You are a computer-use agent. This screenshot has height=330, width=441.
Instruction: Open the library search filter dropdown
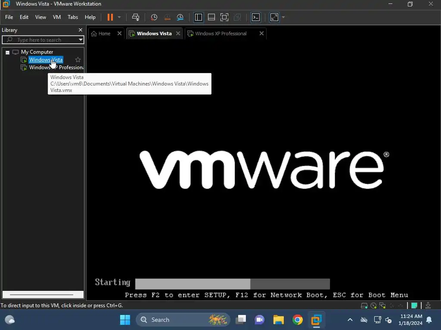tap(81, 40)
